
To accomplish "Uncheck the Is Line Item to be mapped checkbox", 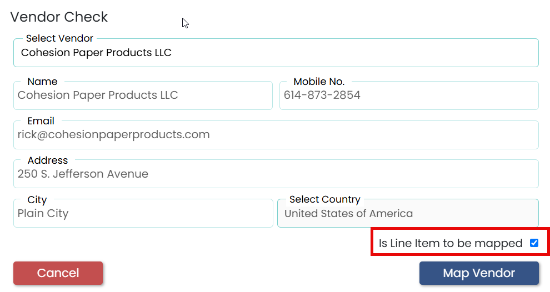I will tap(534, 243).
